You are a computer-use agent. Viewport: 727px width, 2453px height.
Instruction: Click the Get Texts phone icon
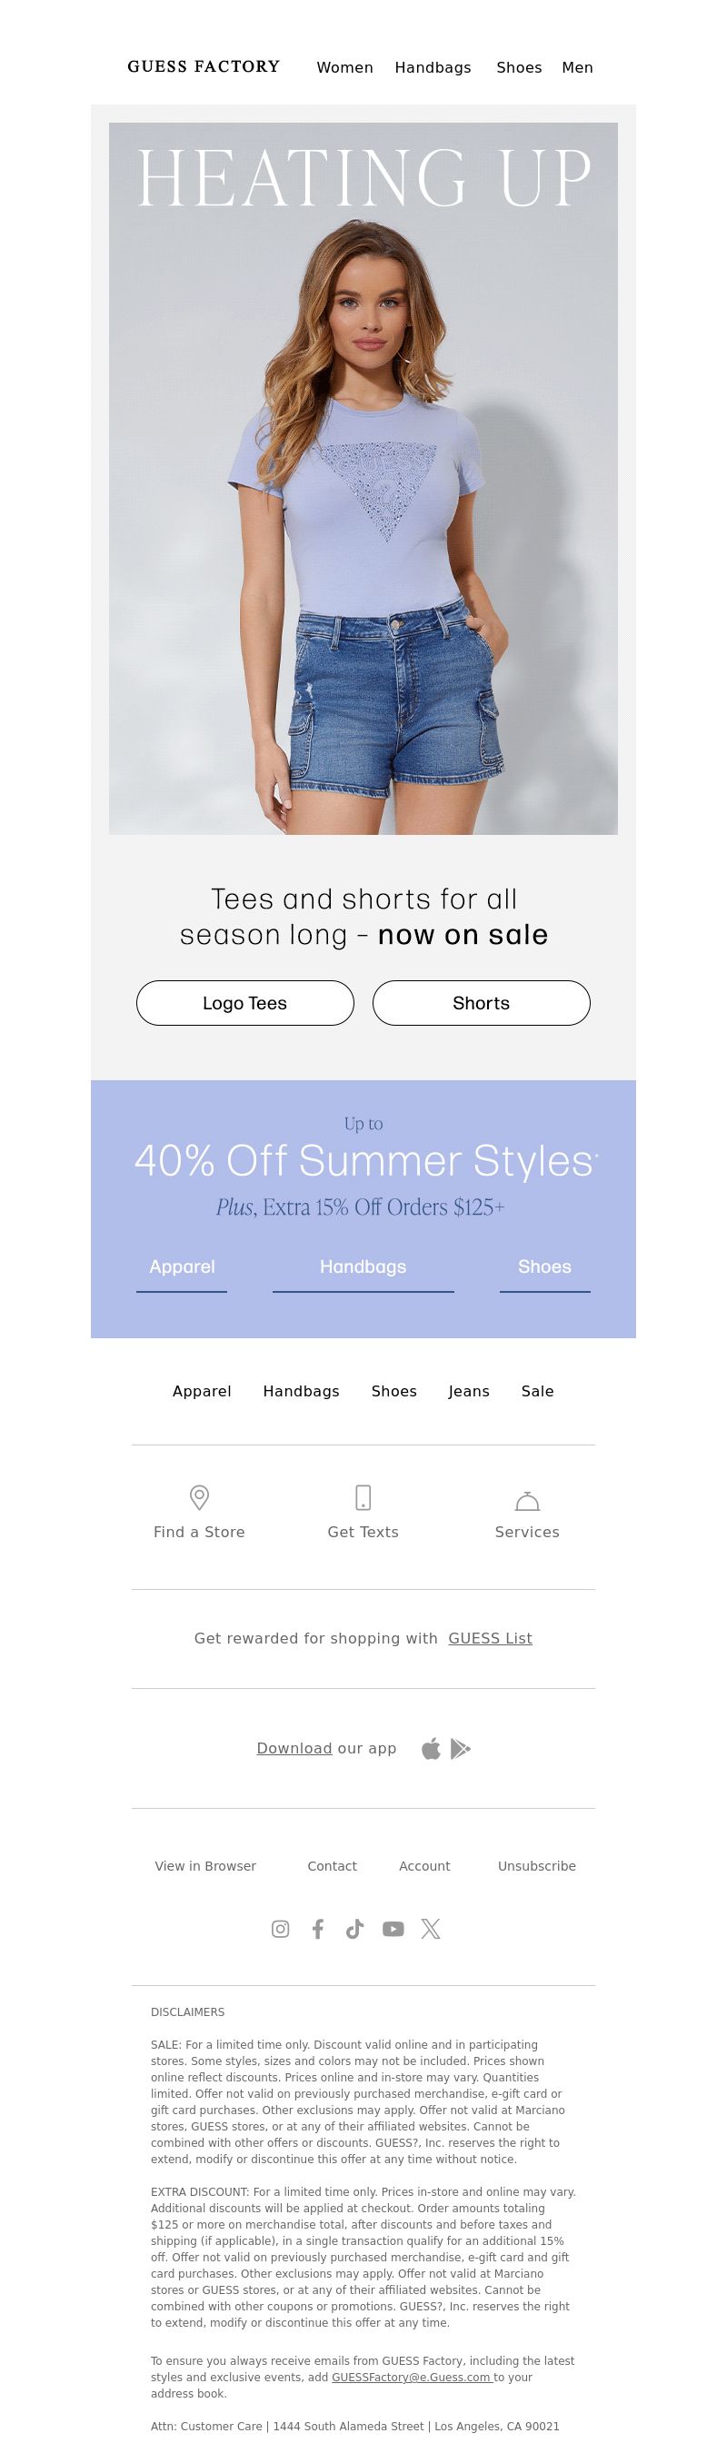click(363, 1497)
